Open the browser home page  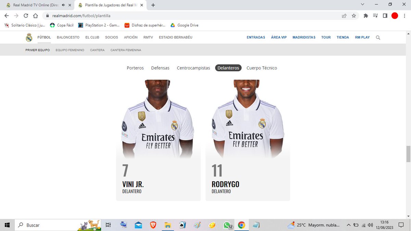coord(35,16)
